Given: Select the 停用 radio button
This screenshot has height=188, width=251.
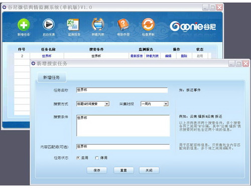Looking at the screenshot, I should 97,158.
